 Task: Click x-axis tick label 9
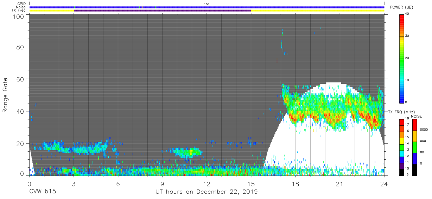coord(162,184)
